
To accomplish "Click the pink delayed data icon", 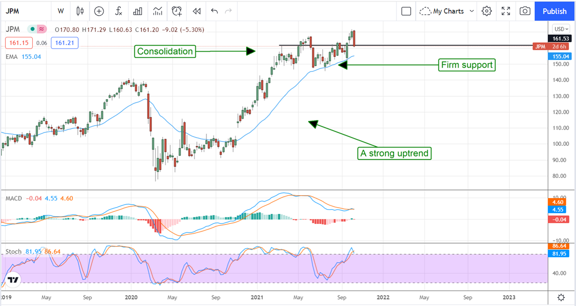I will click(x=42, y=29).
